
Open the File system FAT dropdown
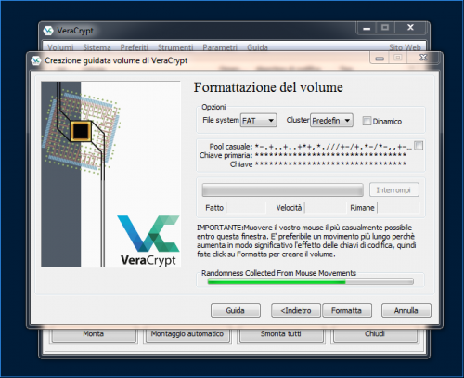coord(259,120)
